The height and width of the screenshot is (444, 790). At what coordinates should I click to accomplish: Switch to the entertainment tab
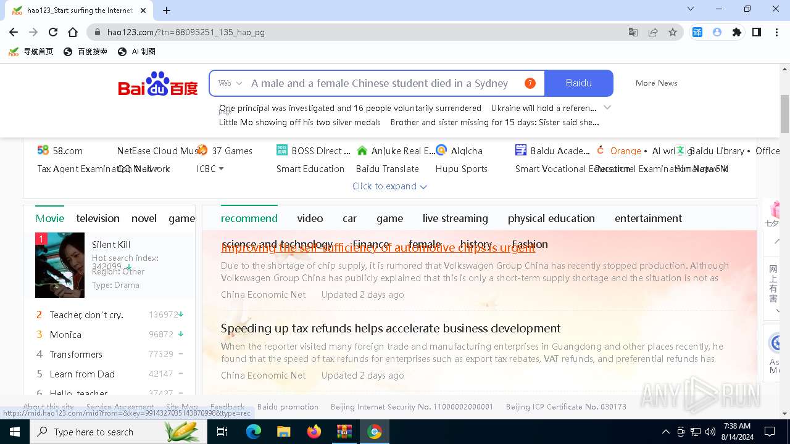pyautogui.click(x=648, y=218)
